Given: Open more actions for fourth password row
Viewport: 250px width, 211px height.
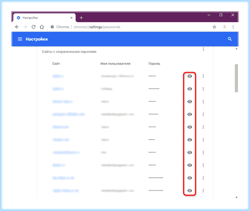Looking at the screenshot, I should pyautogui.click(x=203, y=114).
